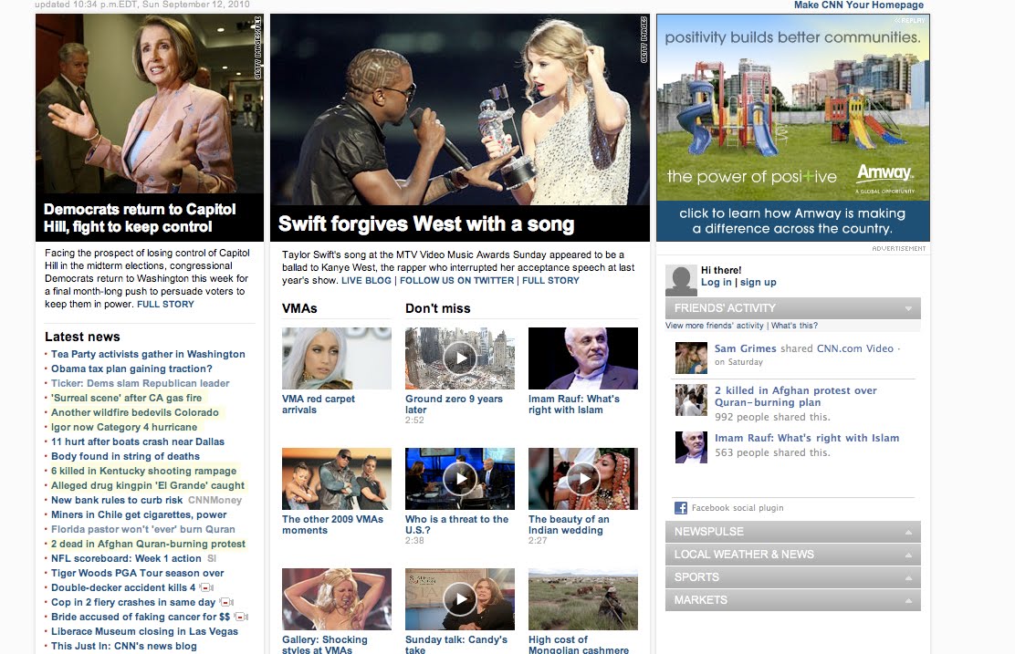The image size is (1015, 654).
Task: Open 11 hurt after boats crash near Dallas
Action: [138, 441]
